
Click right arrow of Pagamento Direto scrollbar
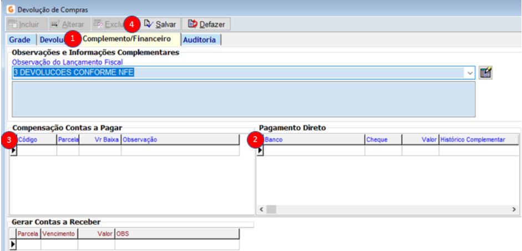514,209
